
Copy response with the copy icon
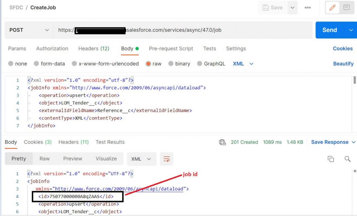(x=331, y=159)
